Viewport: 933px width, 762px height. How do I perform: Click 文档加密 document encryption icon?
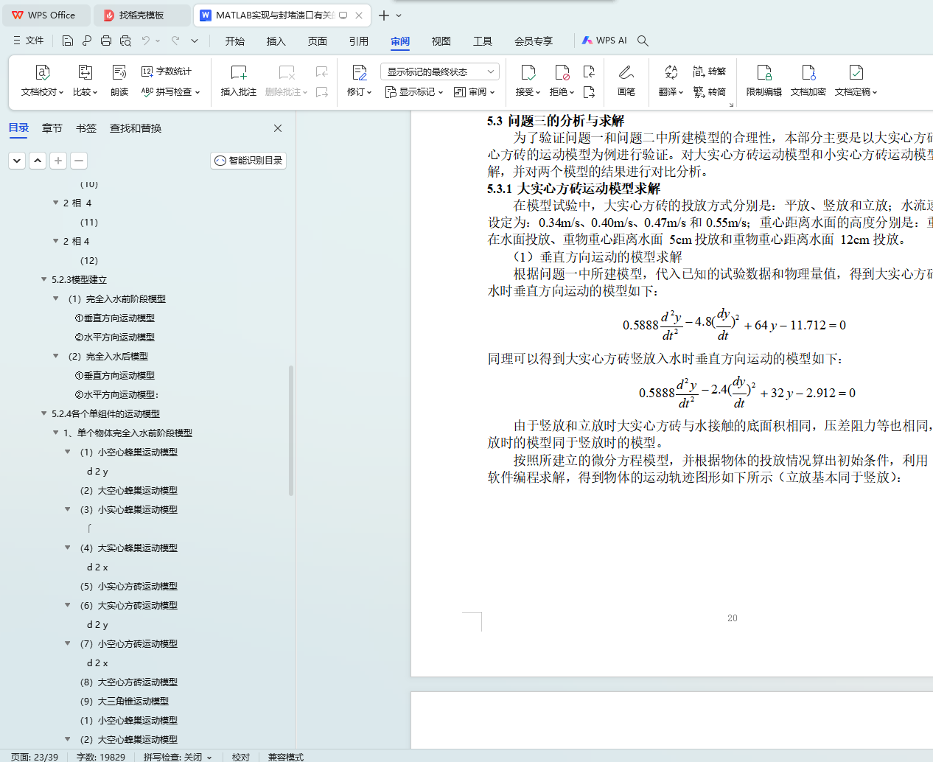click(808, 72)
